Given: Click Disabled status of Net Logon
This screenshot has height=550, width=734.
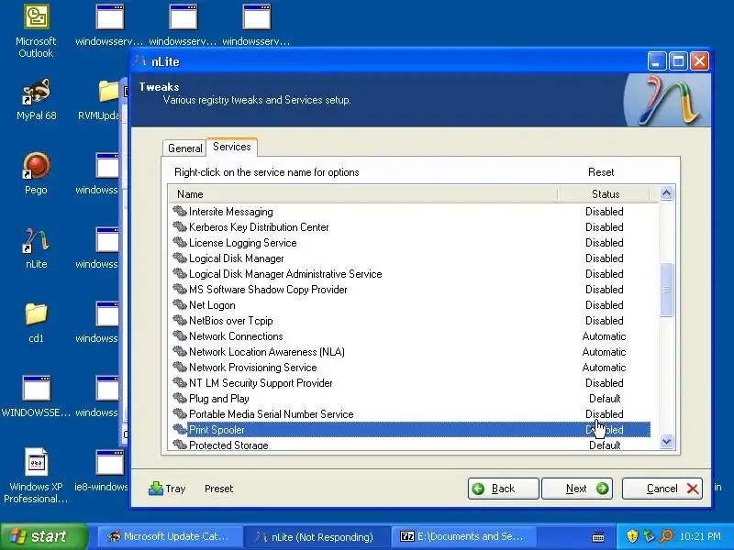Looking at the screenshot, I should [x=605, y=304].
